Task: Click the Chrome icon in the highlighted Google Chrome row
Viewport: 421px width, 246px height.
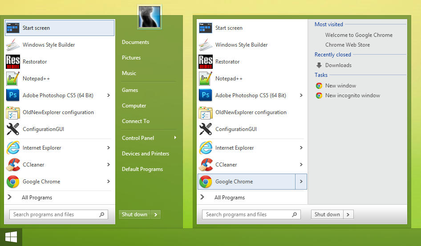Action: 206,182
